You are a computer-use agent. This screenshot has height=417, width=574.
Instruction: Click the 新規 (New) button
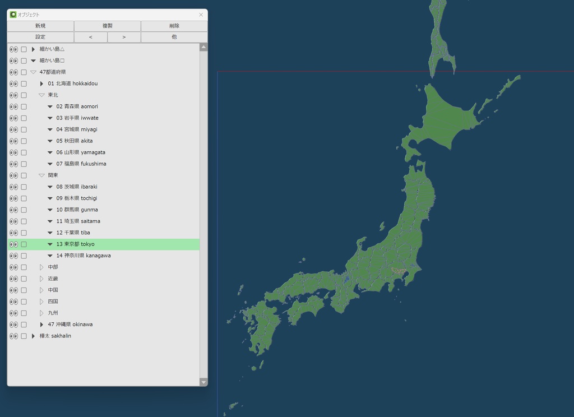[40, 26]
